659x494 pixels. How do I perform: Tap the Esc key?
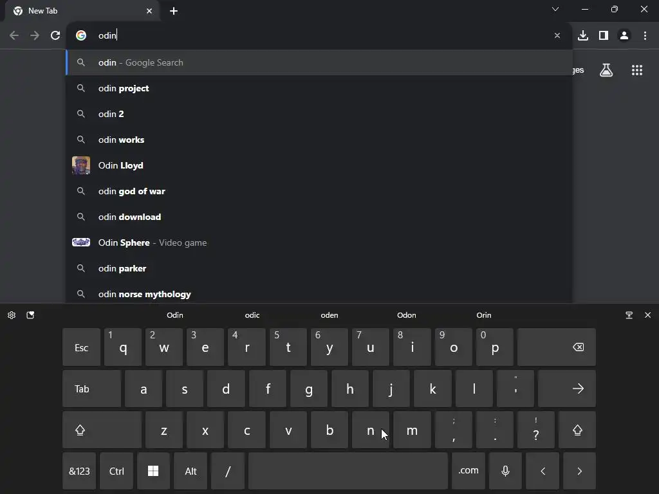pos(82,347)
